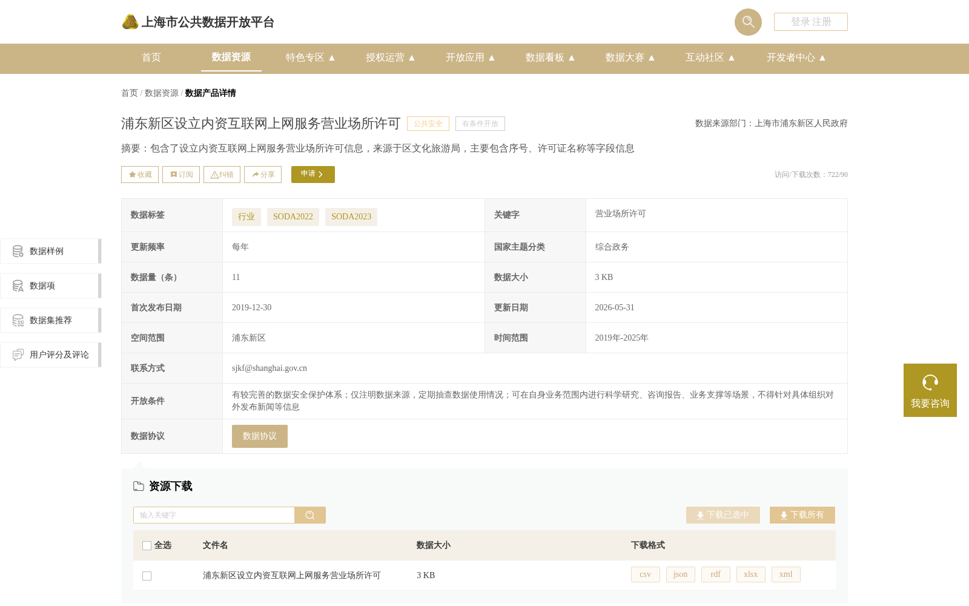Download the rdf format
This screenshot has width=969, height=606.
pos(716,574)
